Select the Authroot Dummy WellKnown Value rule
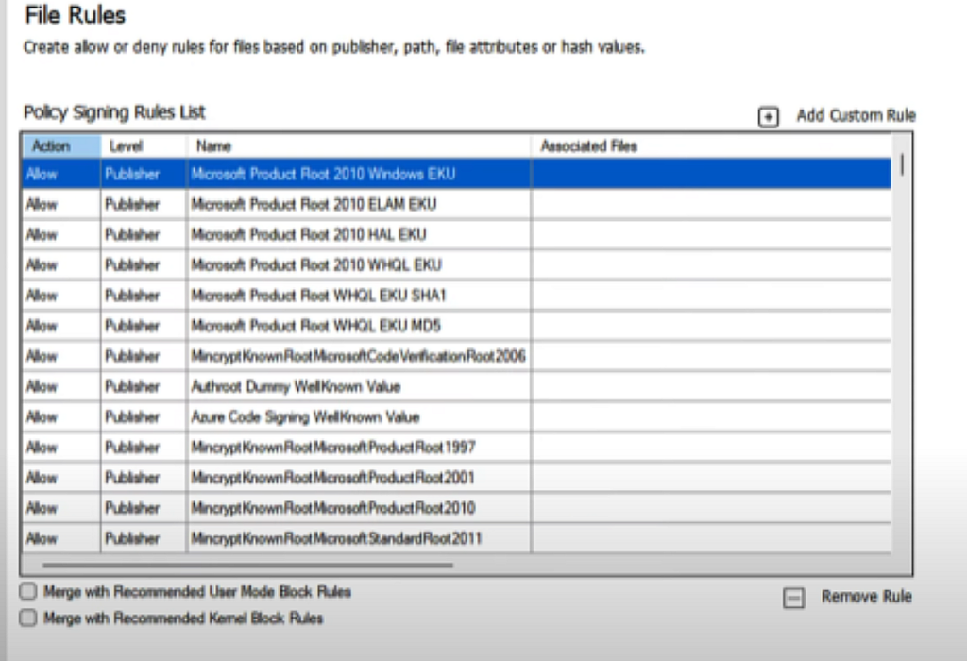Image resolution: width=967 pixels, height=661 pixels. pos(283,386)
